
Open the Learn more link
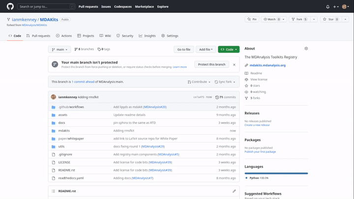point(180,67)
